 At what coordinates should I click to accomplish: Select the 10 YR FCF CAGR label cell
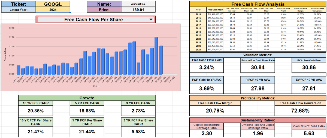(36, 103)
